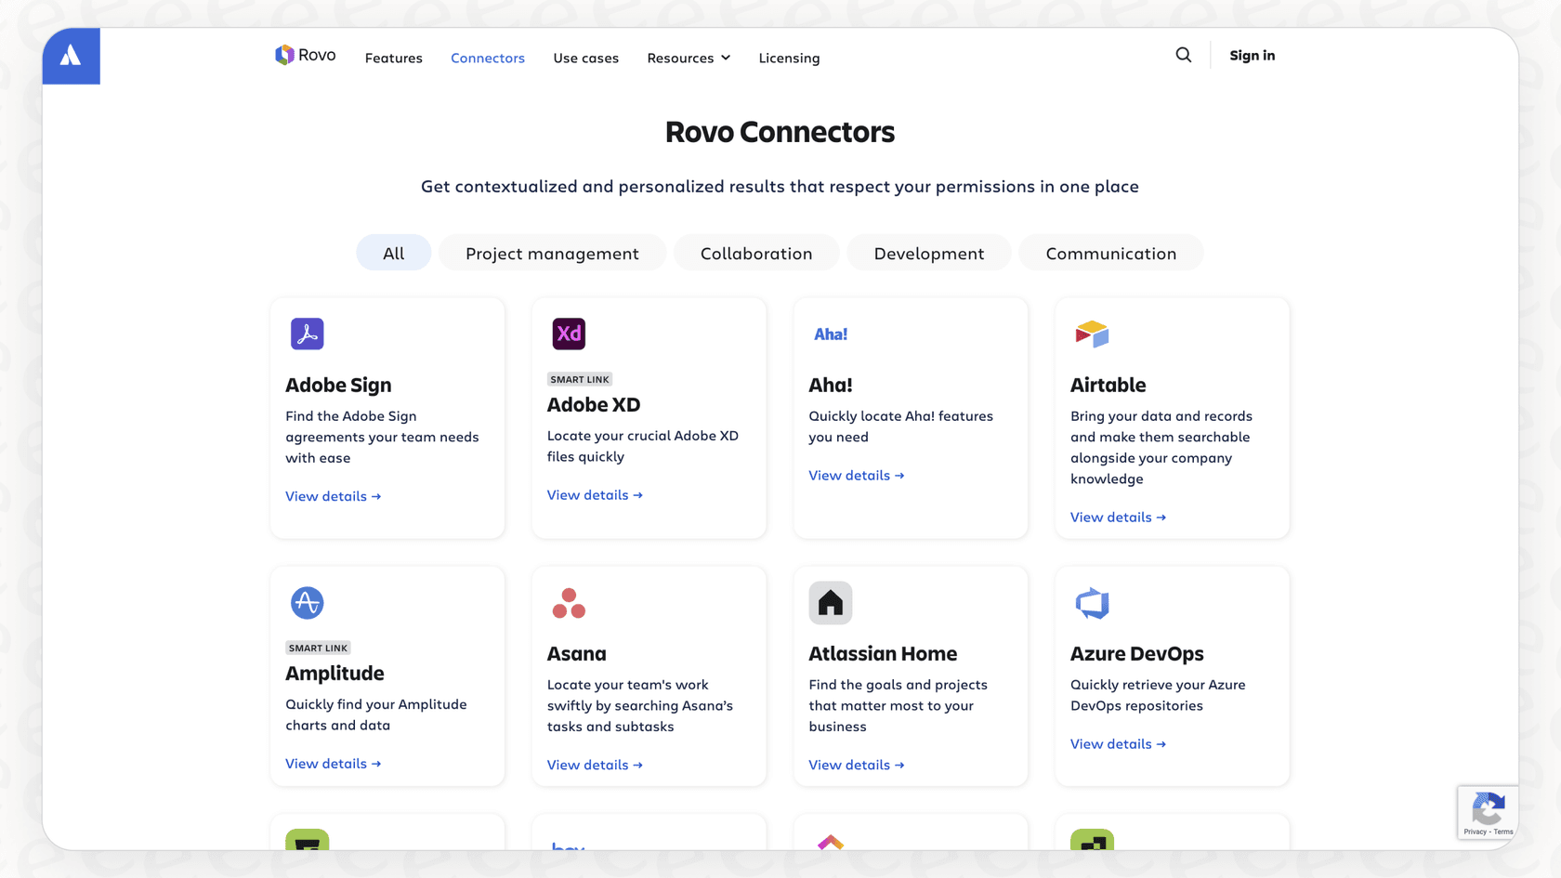Screen dimensions: 1561x878
Task: Click the Aha! logo icon
Action: (830, 333)
